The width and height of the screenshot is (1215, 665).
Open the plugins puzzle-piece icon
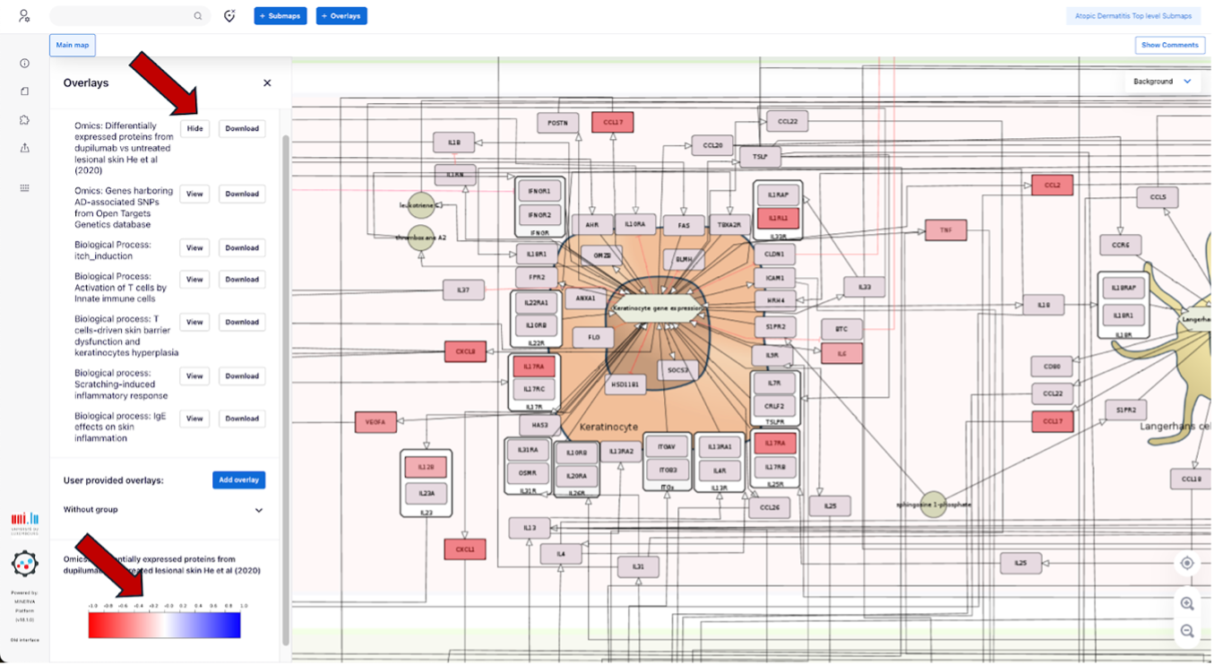[x=24, y=120]
